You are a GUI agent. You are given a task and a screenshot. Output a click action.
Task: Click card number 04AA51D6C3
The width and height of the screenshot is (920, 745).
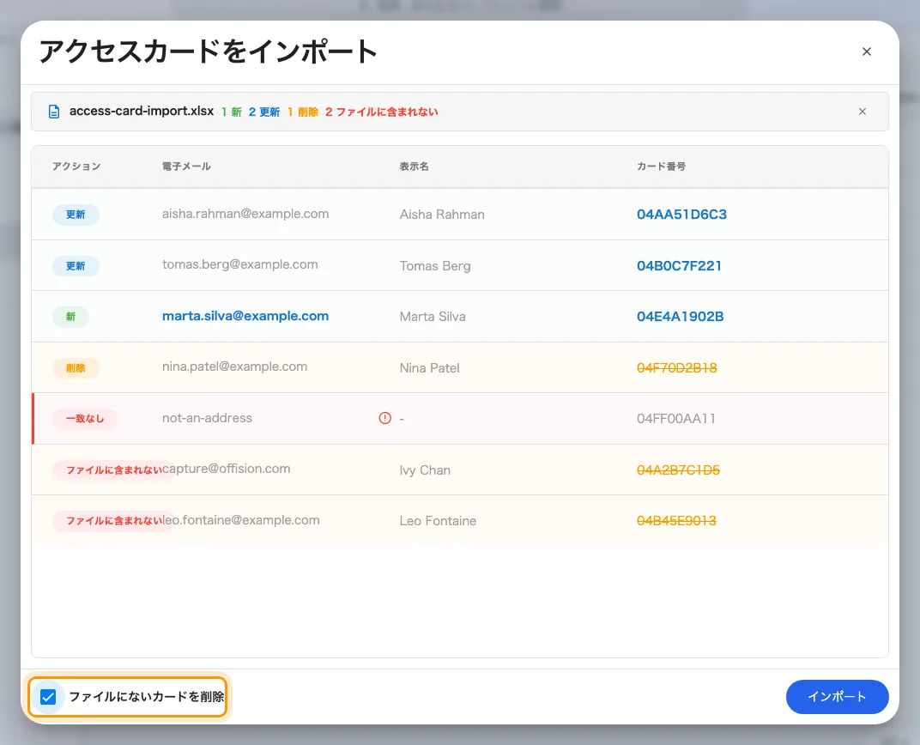[681, 215]
